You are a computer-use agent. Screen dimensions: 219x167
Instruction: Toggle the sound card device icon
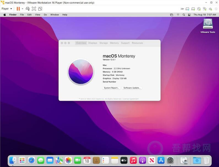pos(210,9)
